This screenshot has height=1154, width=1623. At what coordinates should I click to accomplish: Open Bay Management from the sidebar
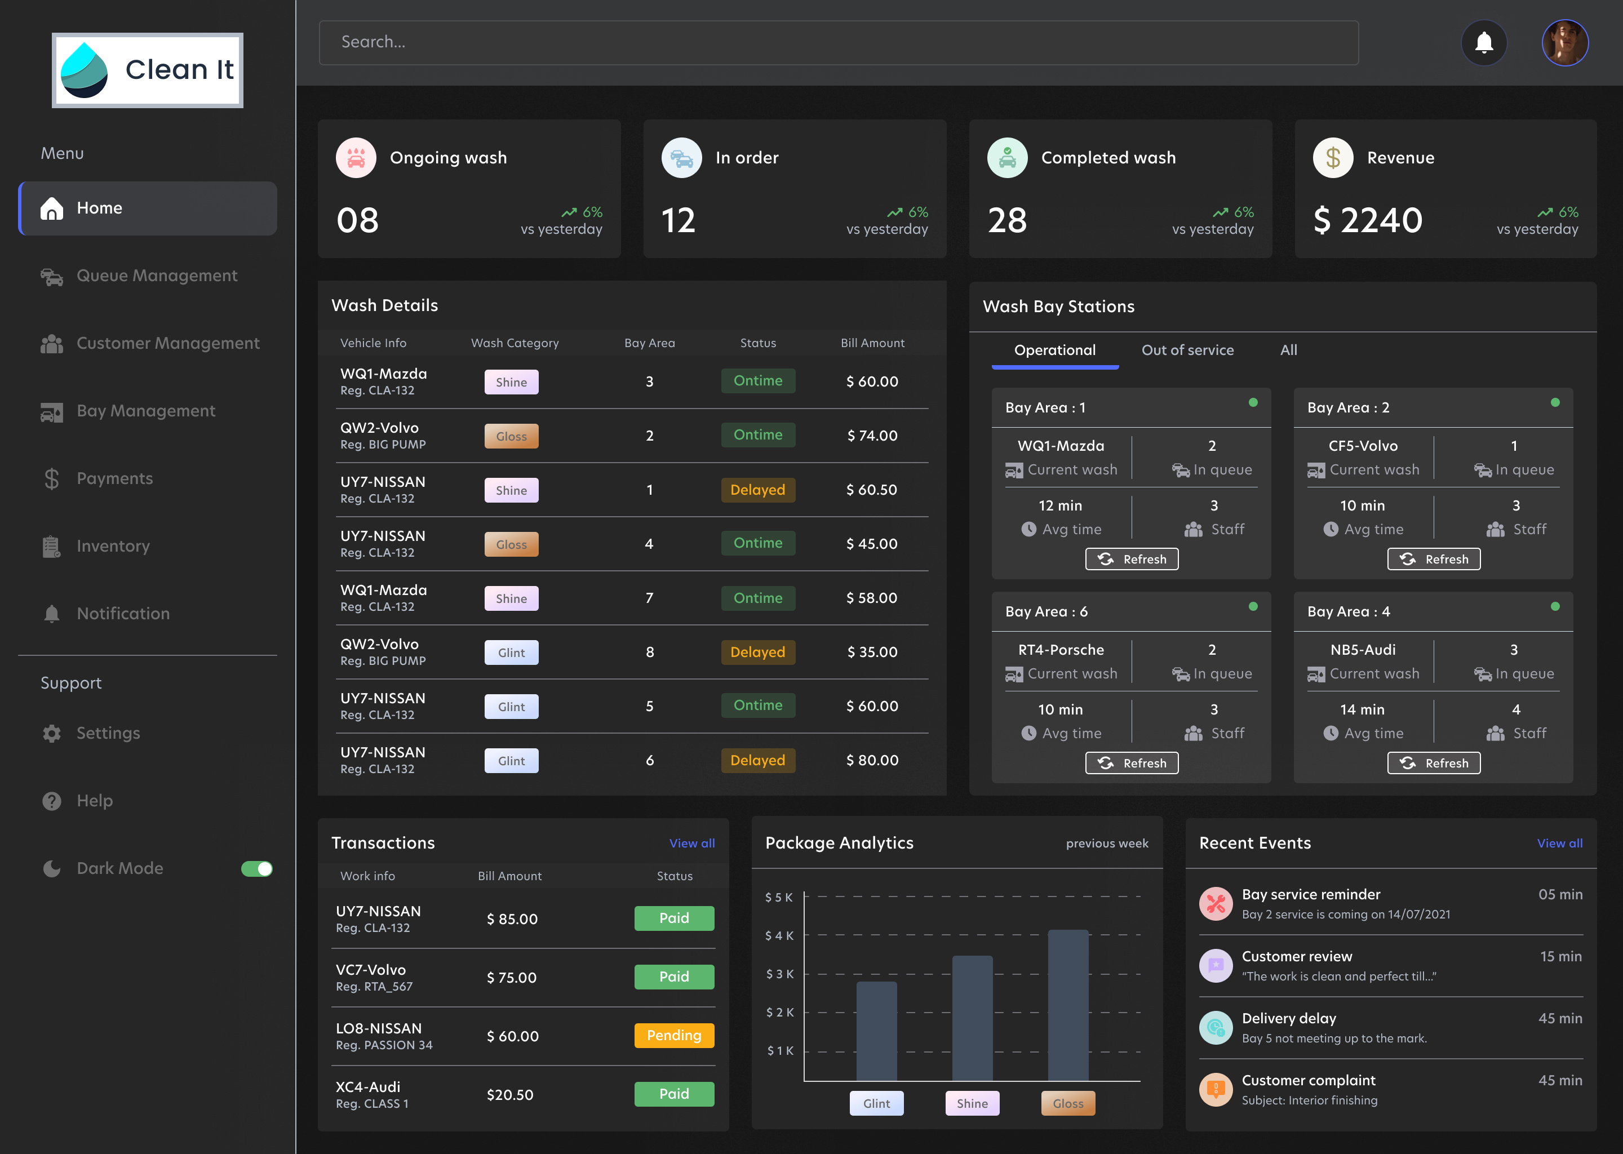(145, 411)
